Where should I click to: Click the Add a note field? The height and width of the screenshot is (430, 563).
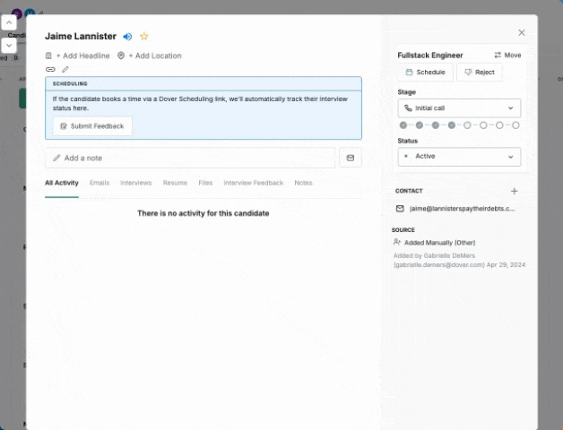[190, 158]
